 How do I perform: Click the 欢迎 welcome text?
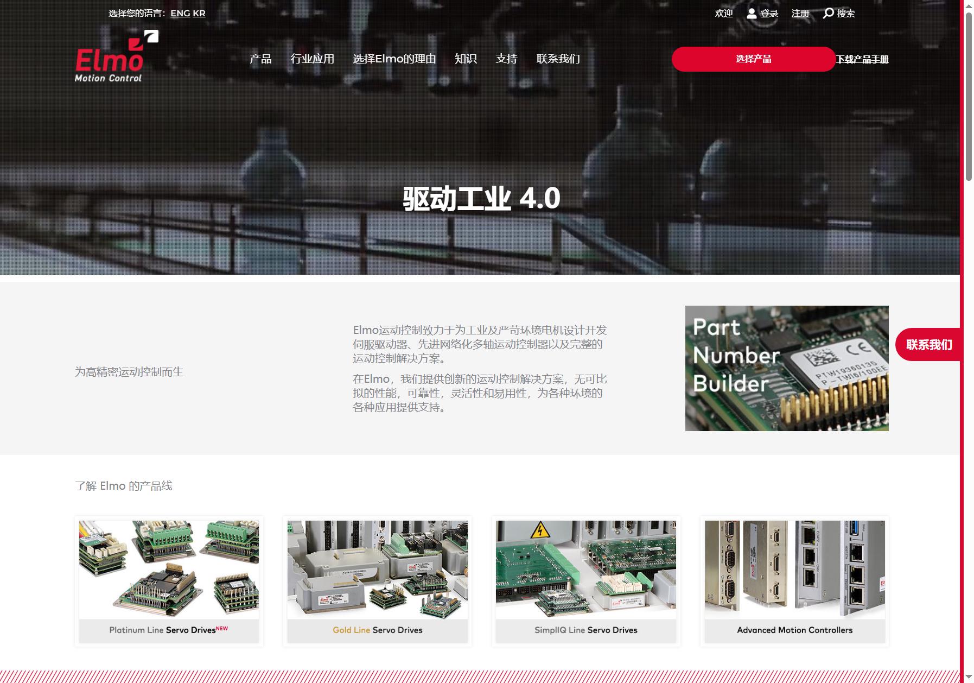pyautogui.click(x=724, y=14)
